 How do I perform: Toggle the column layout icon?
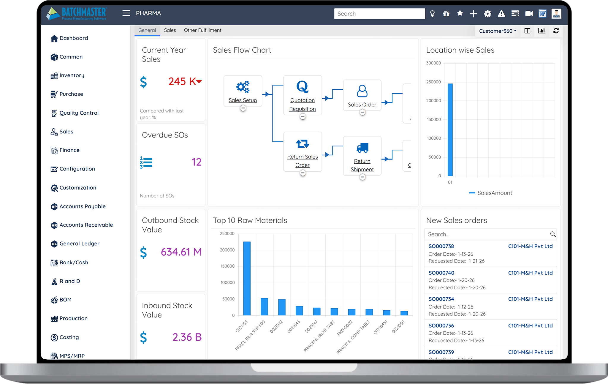pos(527,31)
